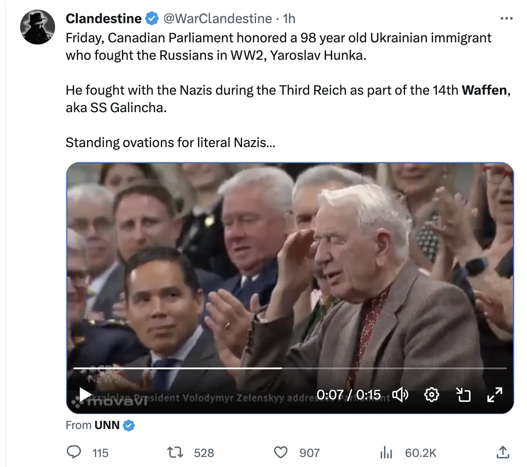Mute the video volume speaker icon

[400, 395]
